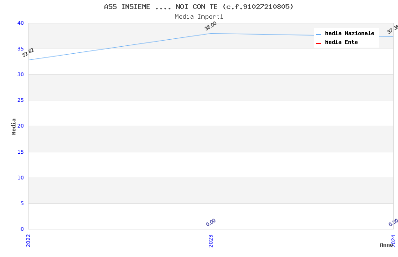Click the 0.00 value label above 2024
Screen dimensions: 398x257
click(x=393, y=222)
